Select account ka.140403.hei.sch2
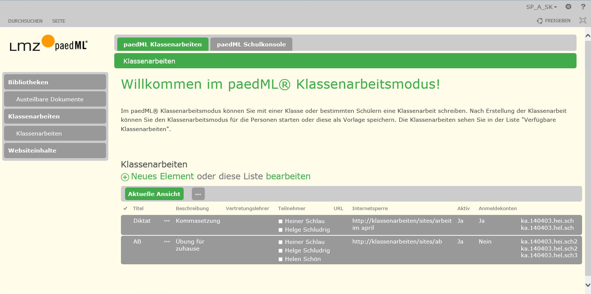 click(x=549, y=242)
